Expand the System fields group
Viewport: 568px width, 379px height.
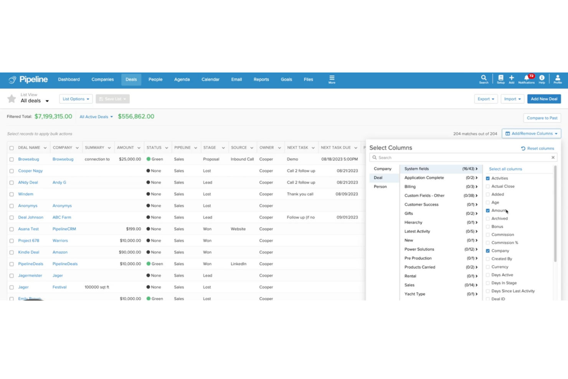click(x=441, y=169)
